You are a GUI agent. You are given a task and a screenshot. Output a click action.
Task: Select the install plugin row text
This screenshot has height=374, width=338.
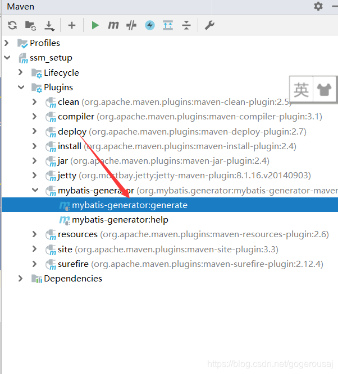point(177,146)
